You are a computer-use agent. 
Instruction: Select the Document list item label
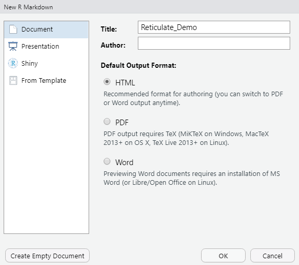click(37, 30)
